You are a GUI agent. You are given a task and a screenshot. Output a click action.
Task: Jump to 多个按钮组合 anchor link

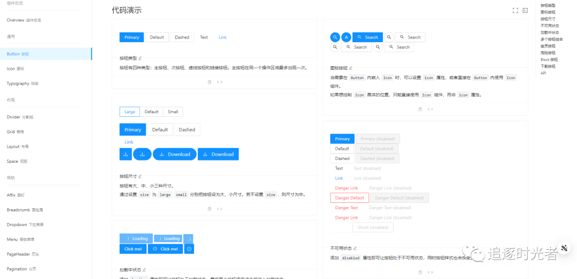click(x=551, y=39)
